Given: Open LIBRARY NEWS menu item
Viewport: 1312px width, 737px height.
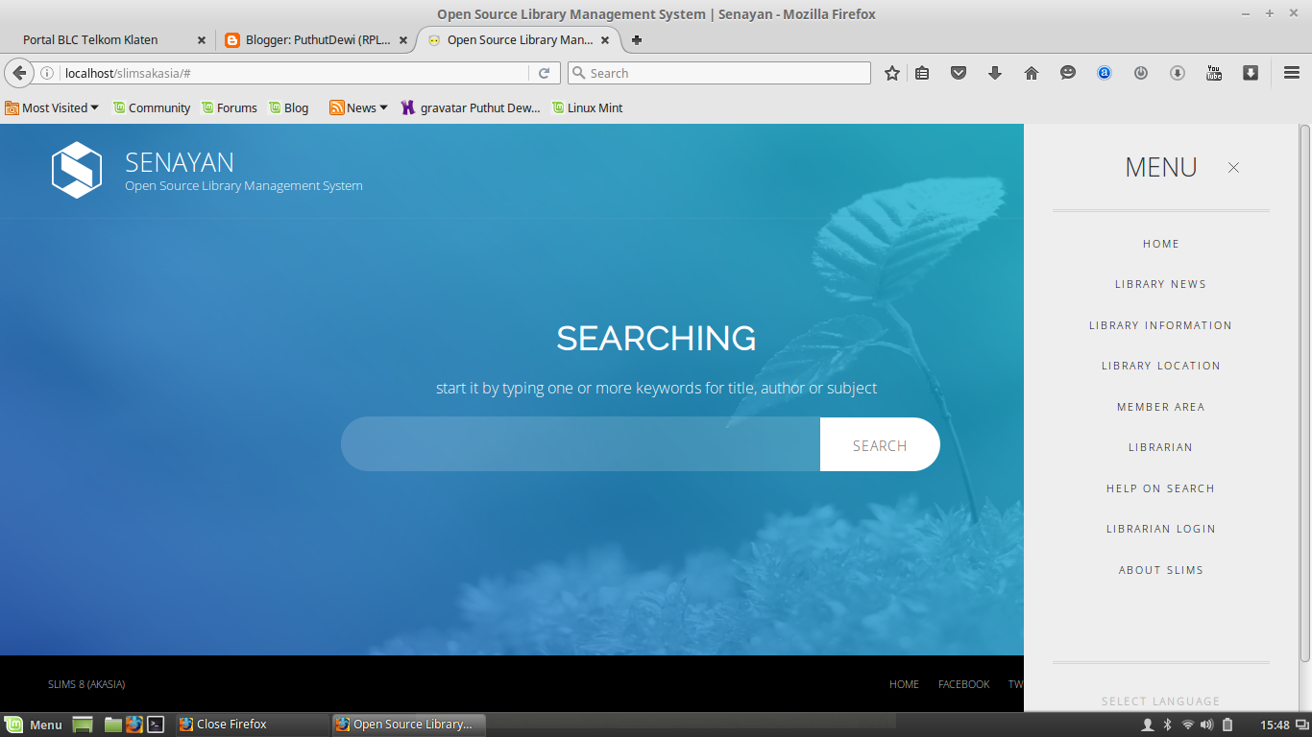Looking at the screenshot, I should point(1160,284).
